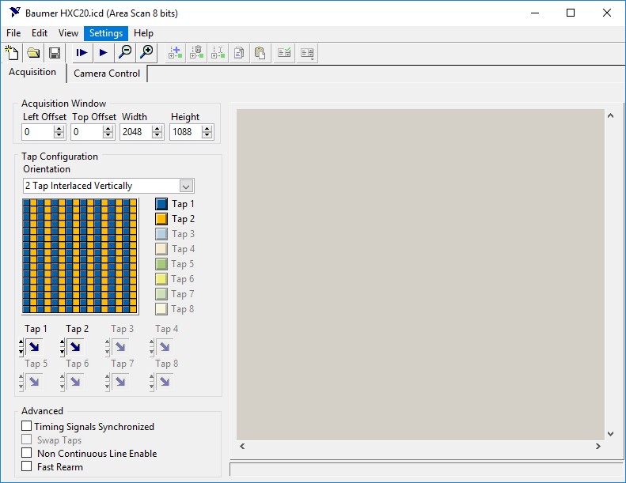Image resolution: width=626 pixels, height=483 pixels.
Task: Open the Edit menu
Action: pyautogui.click(x=40, y=33)
